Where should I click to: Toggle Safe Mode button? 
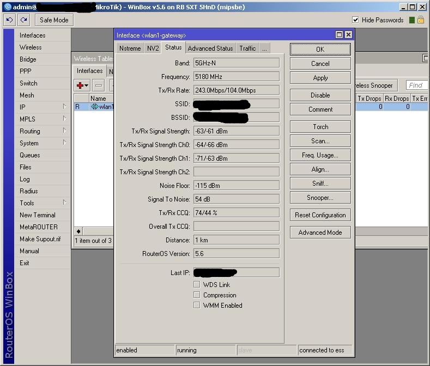(54, 20)
